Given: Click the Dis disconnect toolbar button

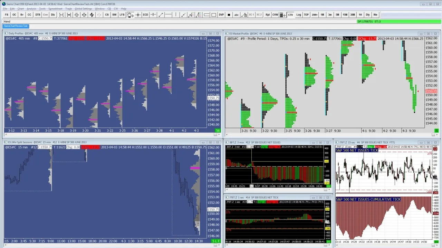Looking at the screenshot, I should [53, 15].
